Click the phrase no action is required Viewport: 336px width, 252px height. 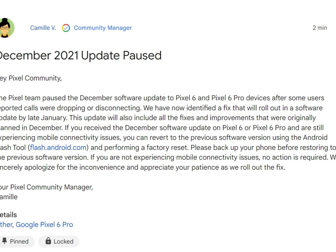coord(294,157)
